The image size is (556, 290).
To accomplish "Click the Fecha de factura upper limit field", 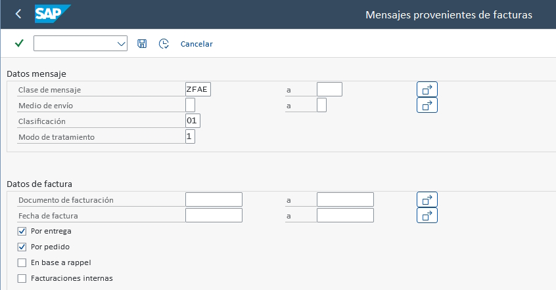I will (345, 215).
